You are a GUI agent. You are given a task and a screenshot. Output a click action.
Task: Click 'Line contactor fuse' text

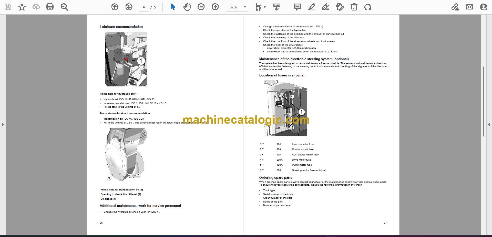(303, 144)
